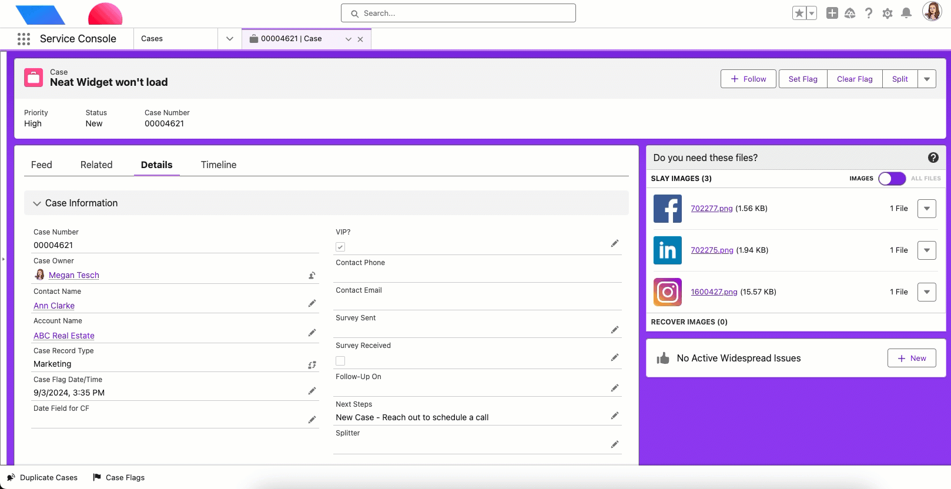Click the Follow button
This screenshot has height=489, width=951.
[748, 79]
